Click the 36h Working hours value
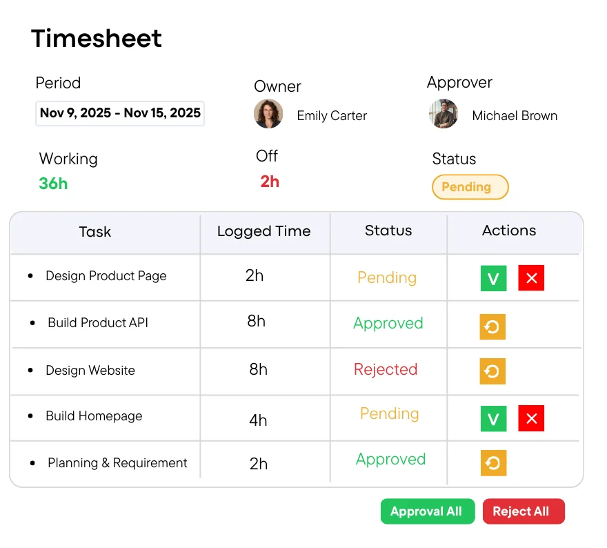The height and width of the screenshot is (548, 607). click(x=53, y=184)
